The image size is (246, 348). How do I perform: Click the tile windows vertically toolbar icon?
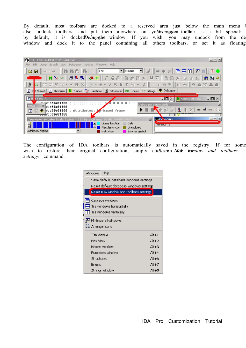click(x=190, y=71)
